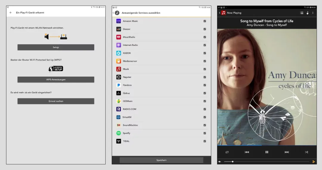Collapse Now Playing with back chevron

point(220,13)
